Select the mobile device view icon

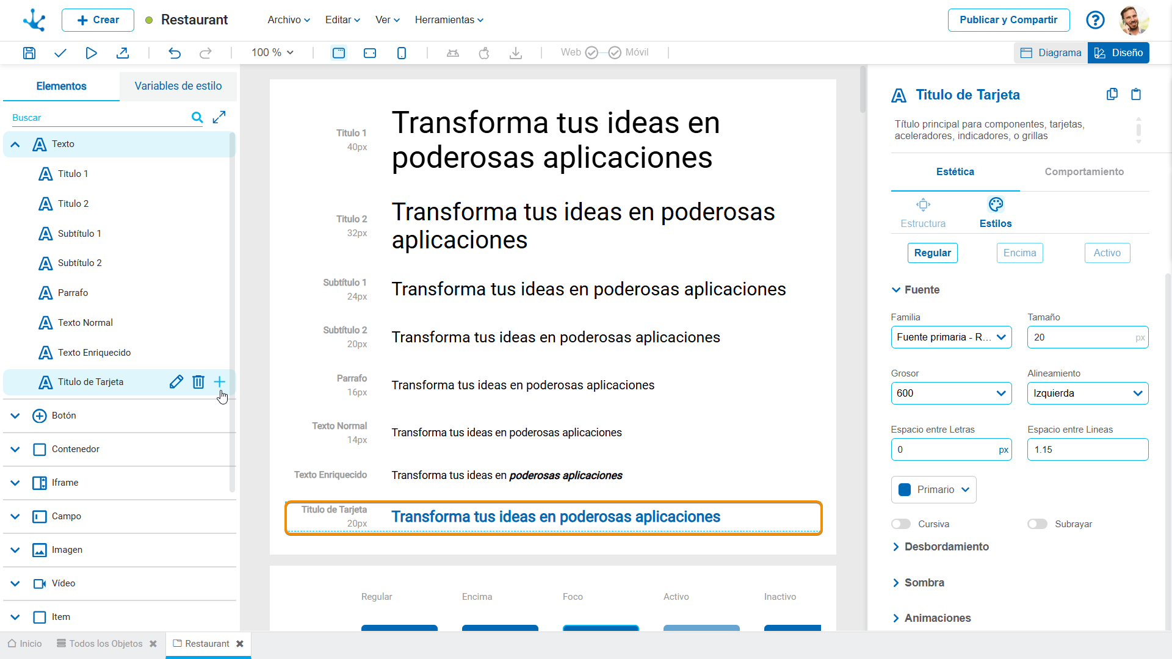point(401,53)
